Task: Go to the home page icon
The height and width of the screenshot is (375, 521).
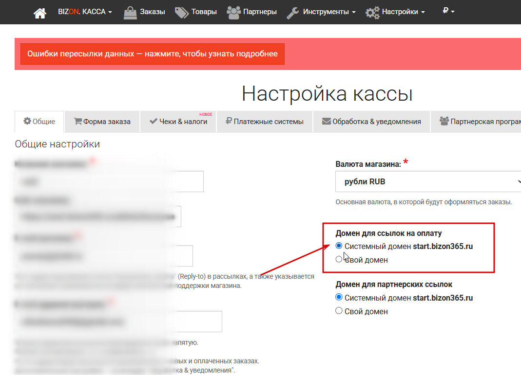Action: pos(40,13)
